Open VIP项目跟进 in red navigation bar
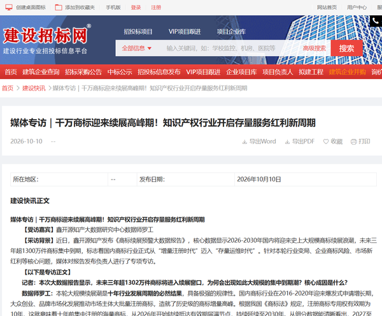 tap(203, 72)
